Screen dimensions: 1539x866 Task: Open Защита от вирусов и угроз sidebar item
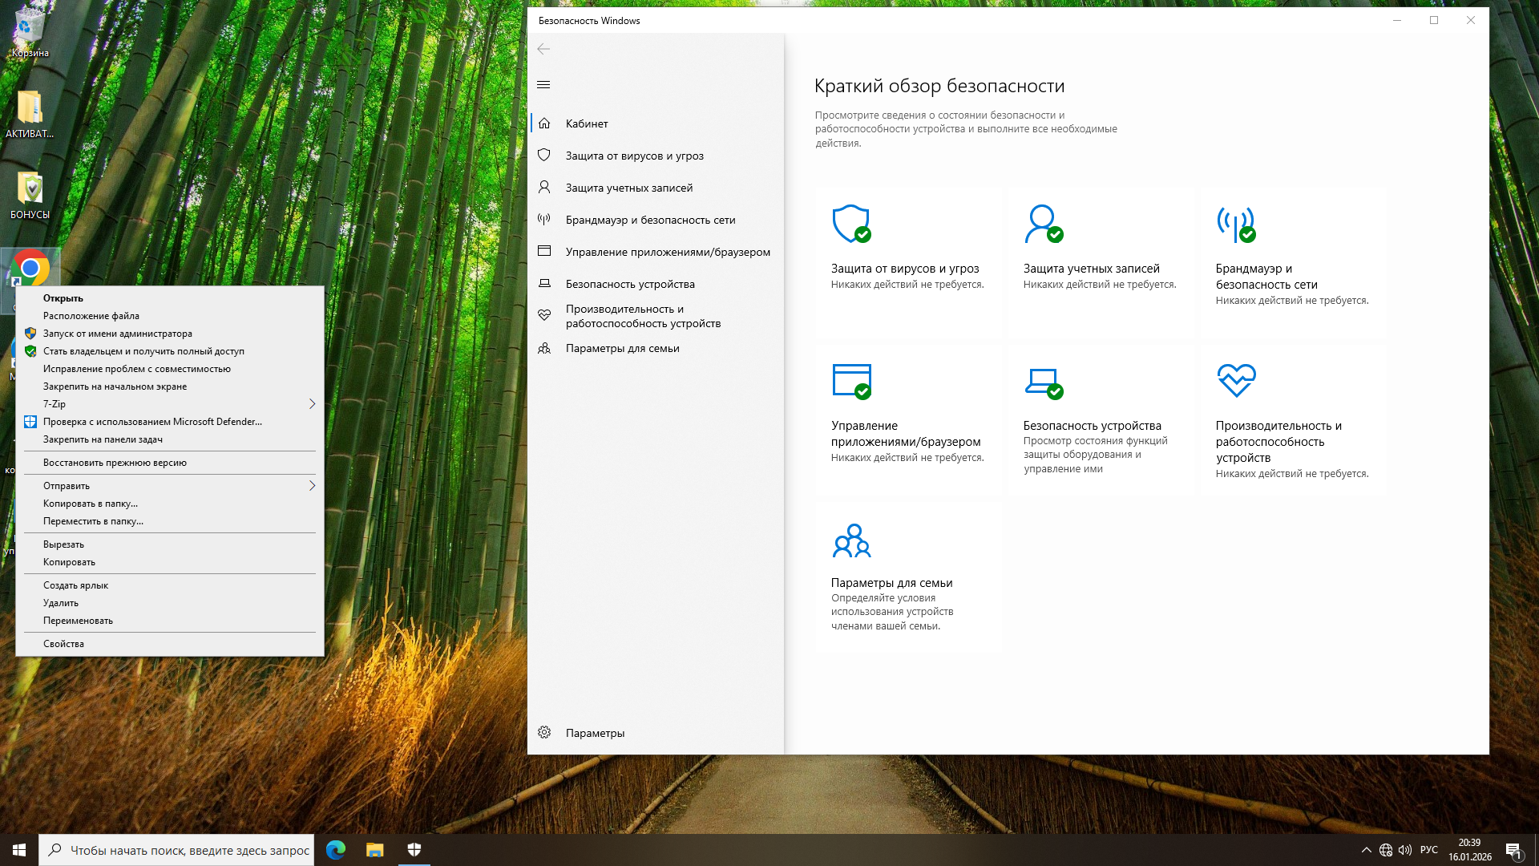634,156
